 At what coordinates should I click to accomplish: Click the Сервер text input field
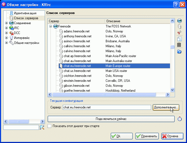[x=107, y=107]
